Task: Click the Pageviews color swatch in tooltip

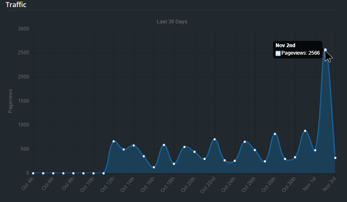Action: coord(278,53)
